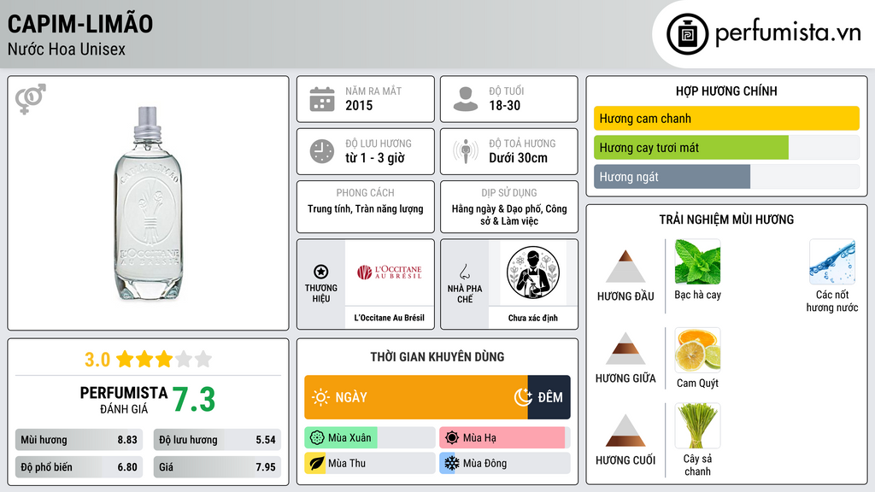875x492 pixels.
Task: Click the spring flower icon of Mùa Xuân
Action: (317, 438)
